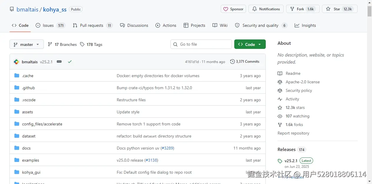Click the config_files/accelerate folder icon
This screenshot has height=184, width=372.
(x=17, y=124)
